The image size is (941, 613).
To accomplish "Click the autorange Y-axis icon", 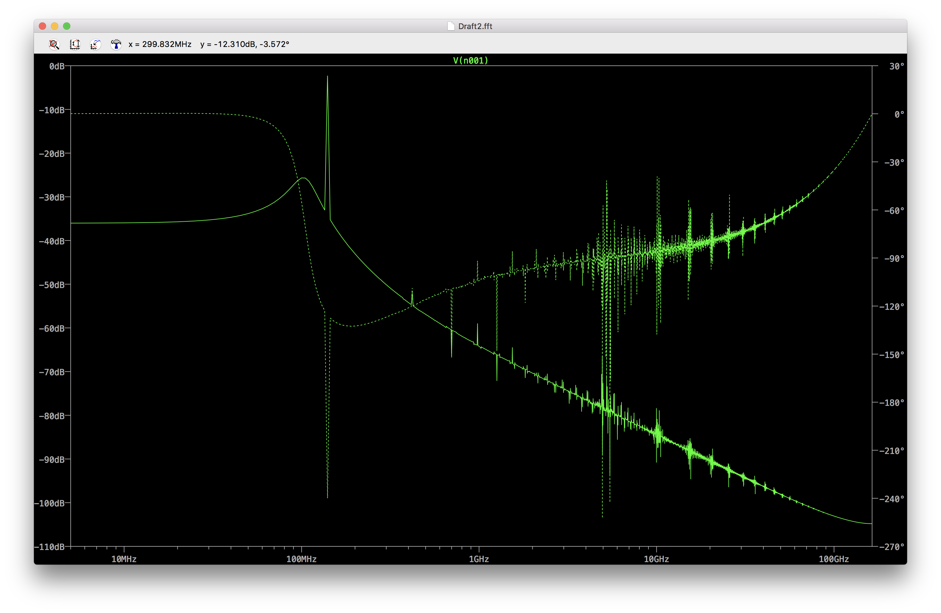I will coord(75,44).
